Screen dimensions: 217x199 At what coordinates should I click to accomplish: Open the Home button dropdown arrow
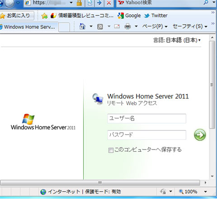[x=91, y=26]
